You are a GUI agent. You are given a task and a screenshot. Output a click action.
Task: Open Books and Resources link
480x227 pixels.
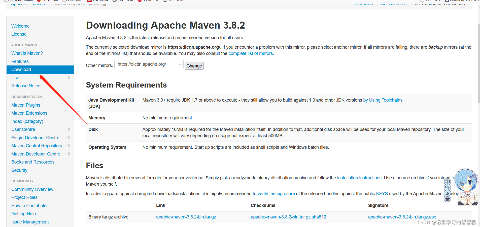pyautogui.click(x=33, y=162)
